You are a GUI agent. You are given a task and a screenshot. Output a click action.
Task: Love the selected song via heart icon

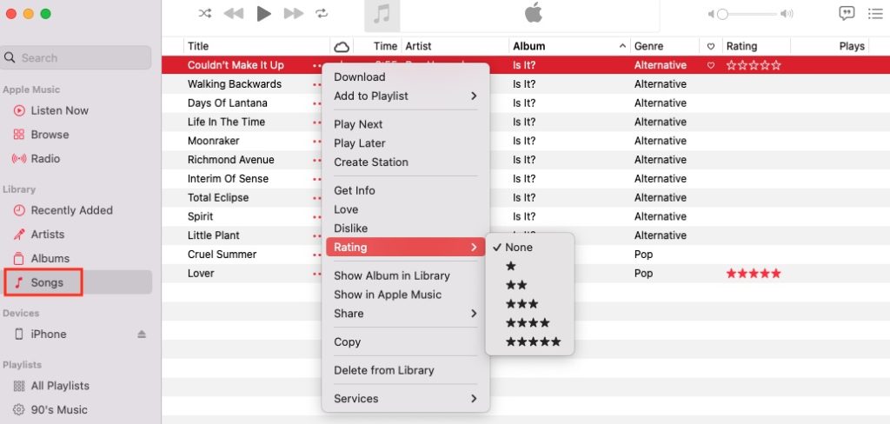click(x=711, y=65)
